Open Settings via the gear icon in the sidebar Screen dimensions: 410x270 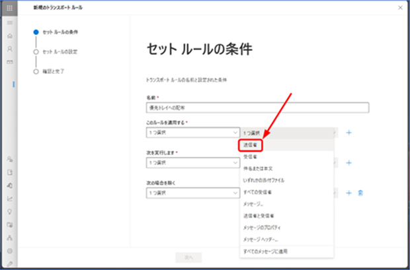pos(10,251)
